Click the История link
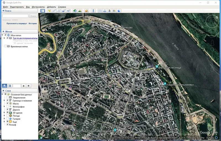Image resolution: width=221 pixels, height=141 pixels. tap(33, 23)
